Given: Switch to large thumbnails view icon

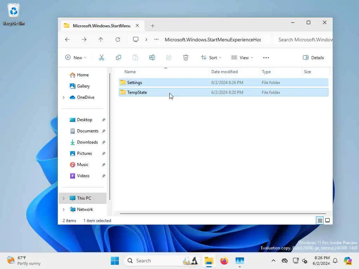Looking at the screenshot, I should click(327, 221).
